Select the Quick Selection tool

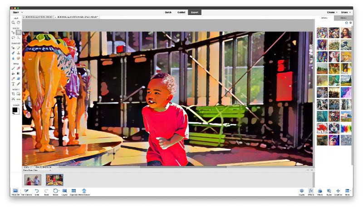coord(18,38)
